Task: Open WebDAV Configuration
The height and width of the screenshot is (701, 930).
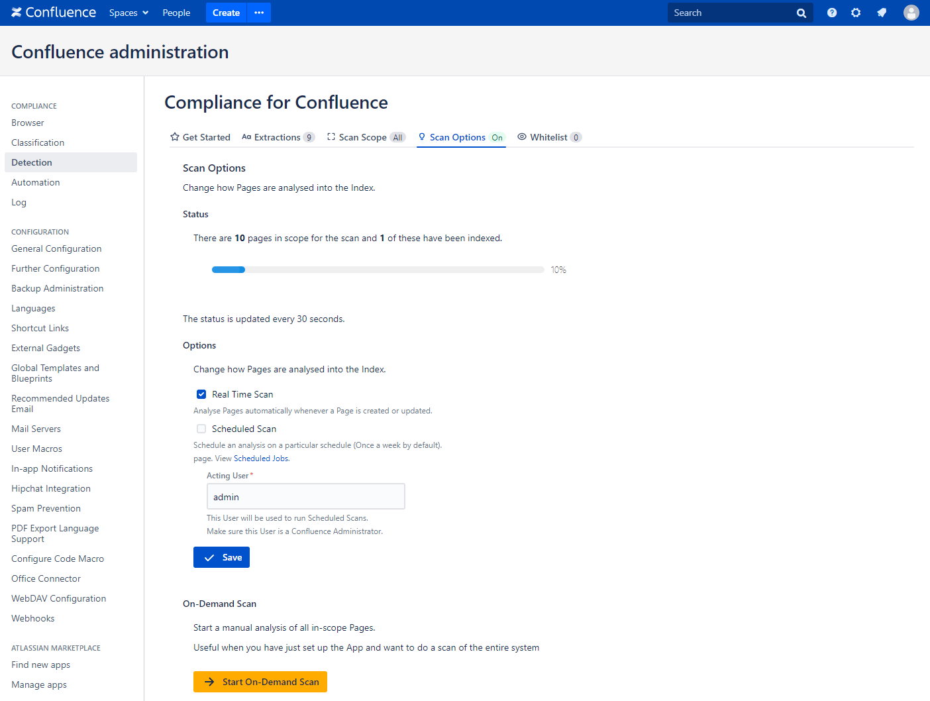Action: (x=58, y=598)
